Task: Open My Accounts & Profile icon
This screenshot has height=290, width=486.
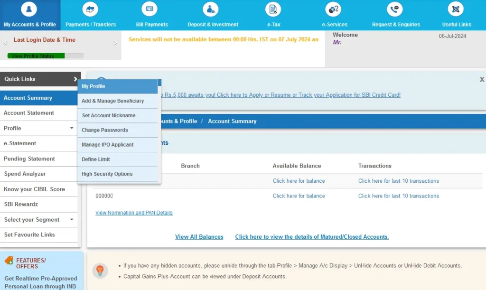Action: pyautogui.click(x=29, y=9)
